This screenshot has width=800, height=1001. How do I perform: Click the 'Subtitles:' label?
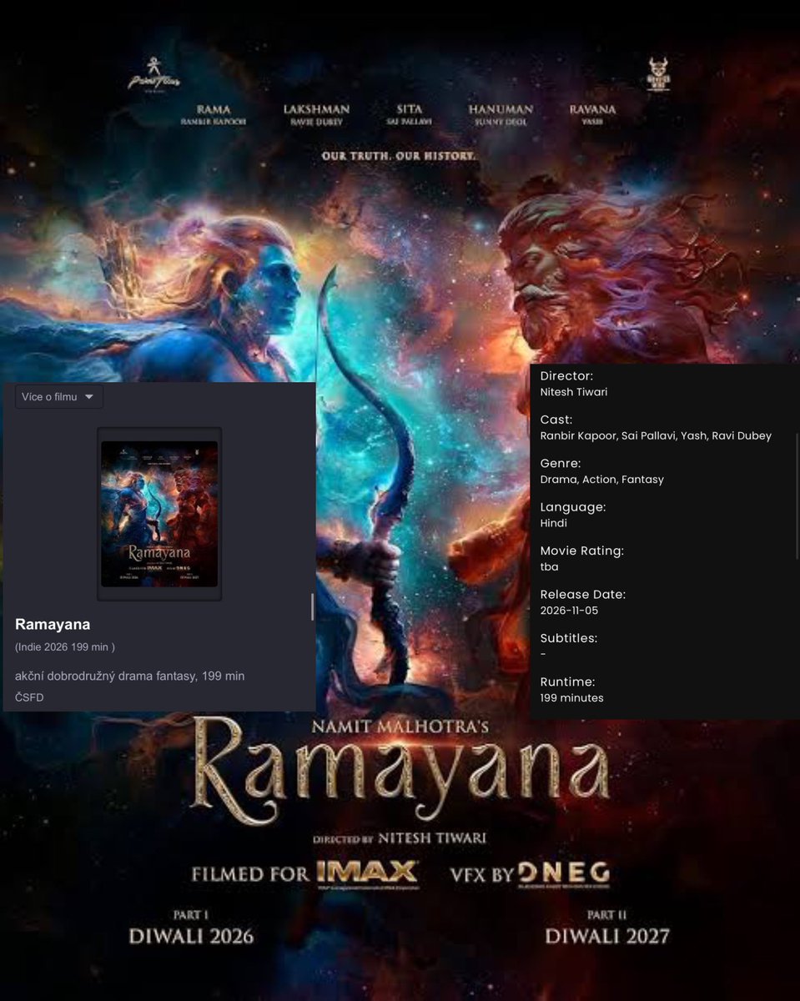coord(569,638)
